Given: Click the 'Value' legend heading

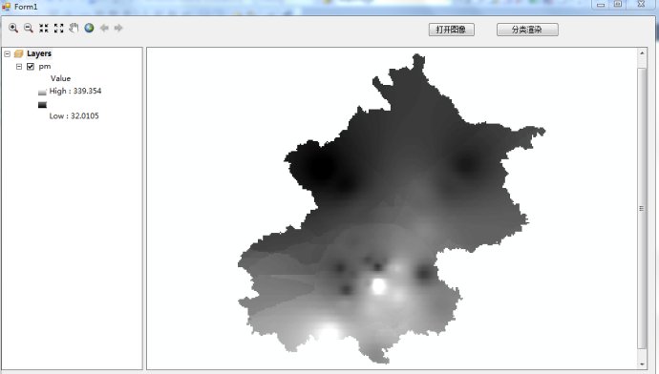Looking at the screenshot, I should click(x=60, y=78).
